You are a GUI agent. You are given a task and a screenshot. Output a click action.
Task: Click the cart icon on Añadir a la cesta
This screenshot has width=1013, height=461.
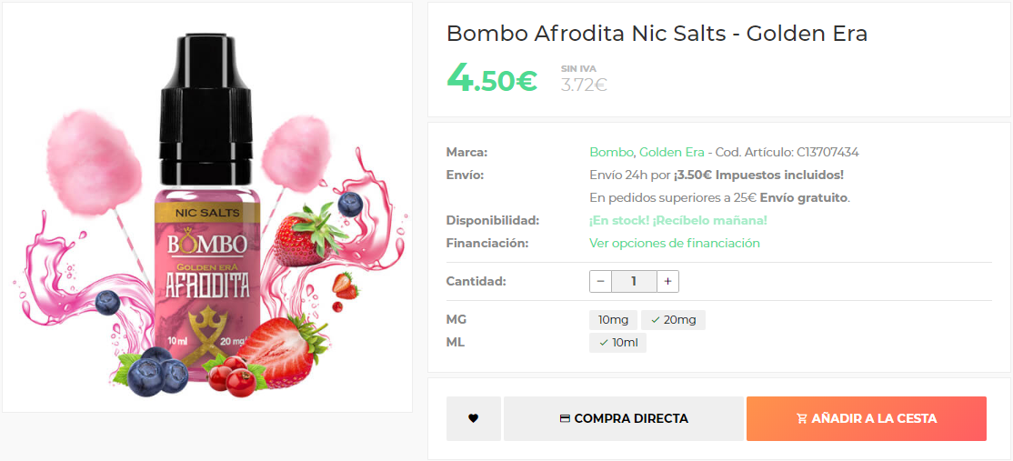coord(801,419)
